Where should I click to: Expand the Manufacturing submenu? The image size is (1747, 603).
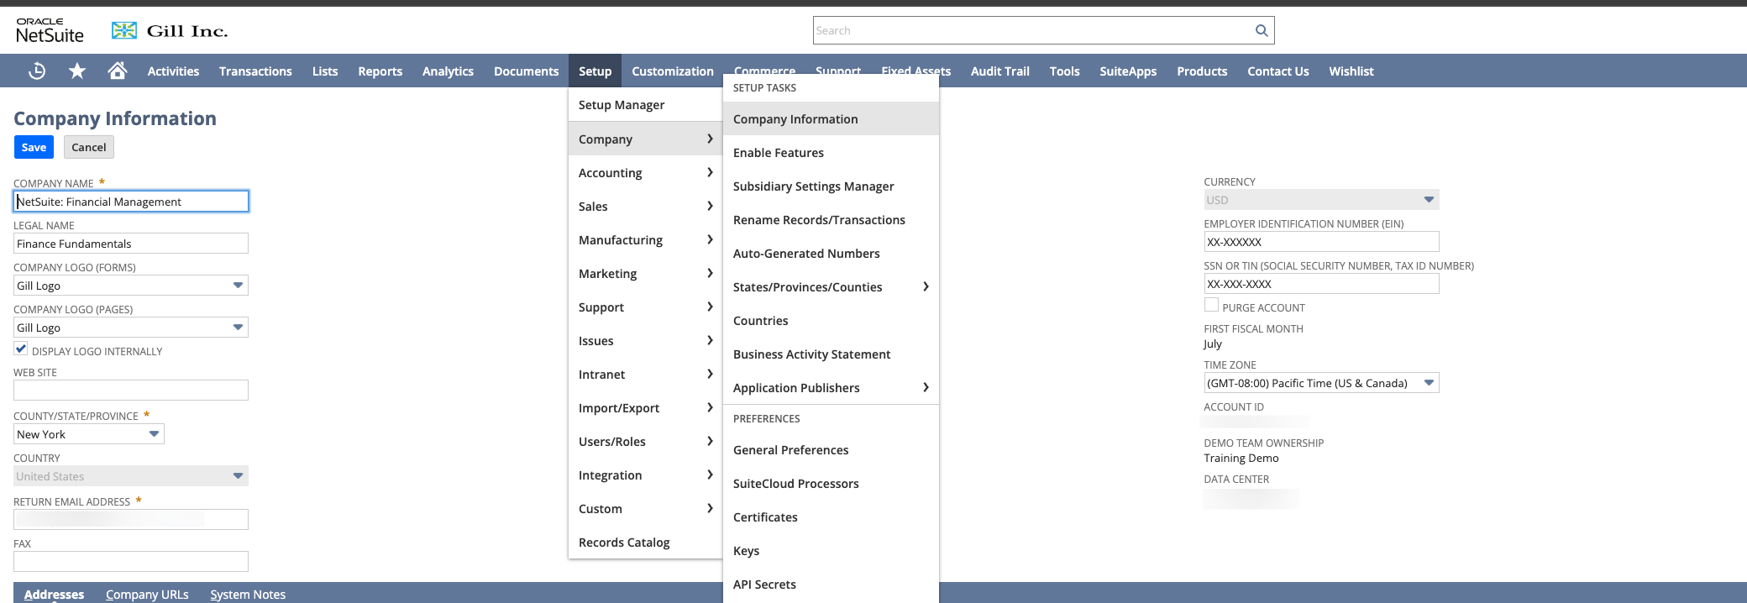[x=645, y=239]
